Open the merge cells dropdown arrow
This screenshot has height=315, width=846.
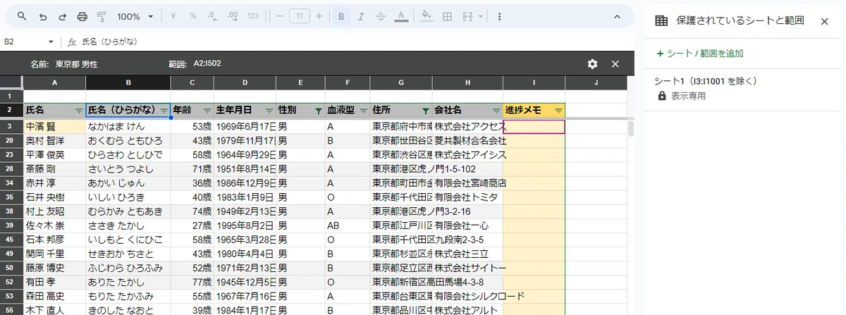(x=481, y=16)
